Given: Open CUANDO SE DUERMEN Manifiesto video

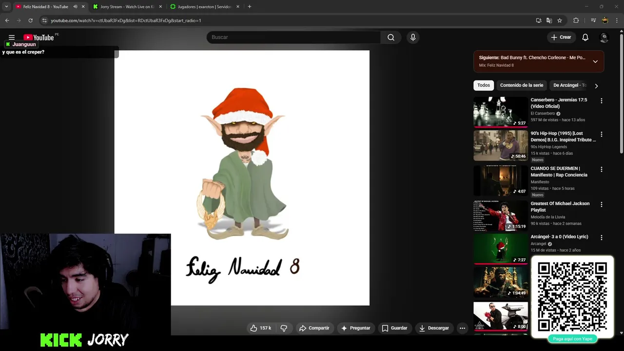Looking at the screenshot, I should (x=559, y=172).
